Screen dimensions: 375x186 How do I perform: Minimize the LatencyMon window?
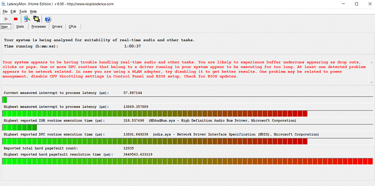coord(343,4)
